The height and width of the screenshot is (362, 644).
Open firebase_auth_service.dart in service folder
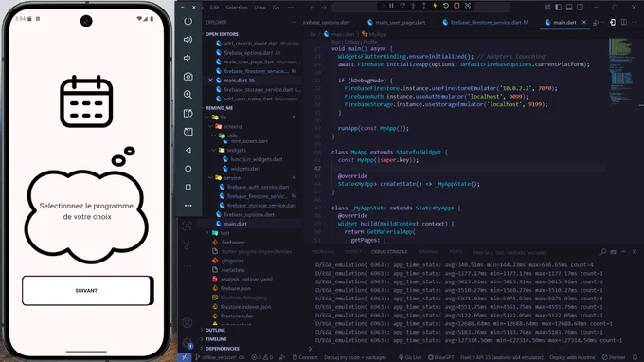(258, 187)
